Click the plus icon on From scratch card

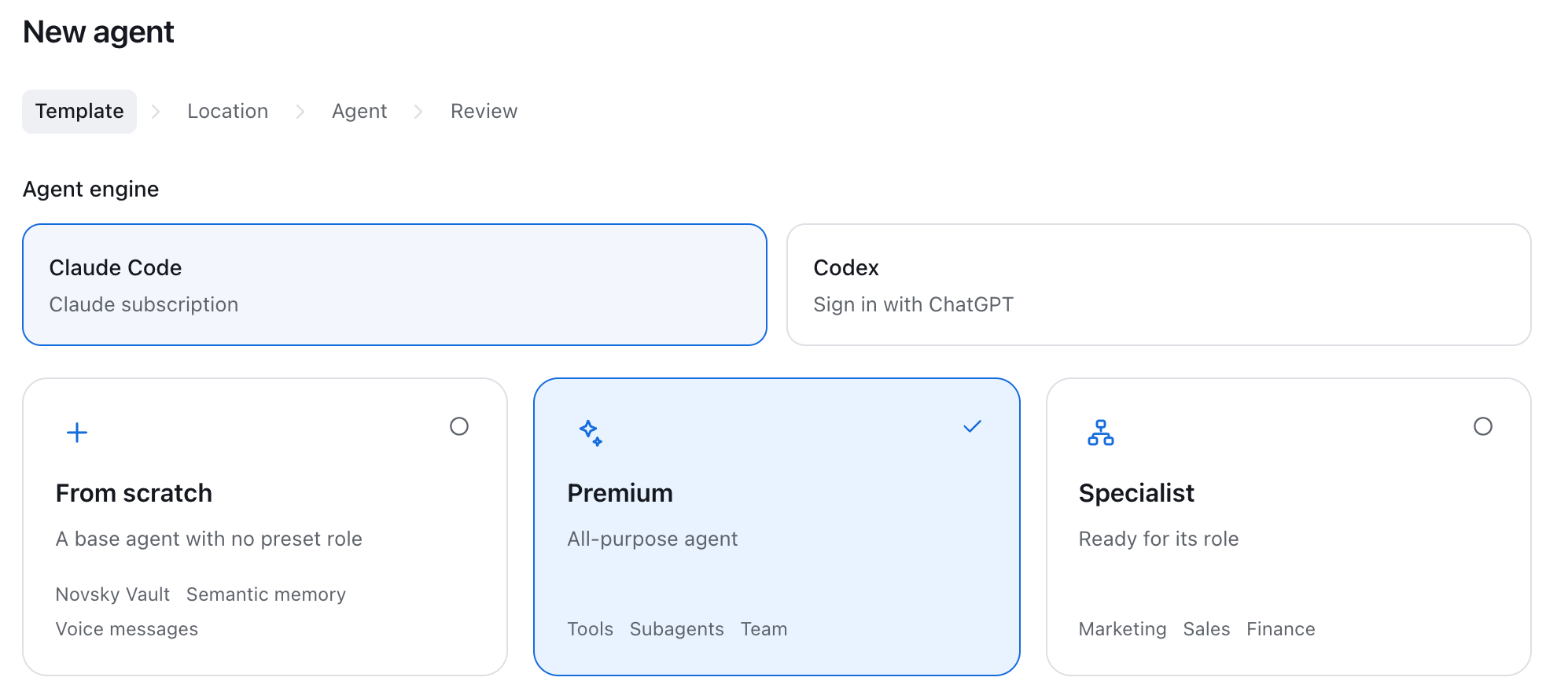point(77,432)
